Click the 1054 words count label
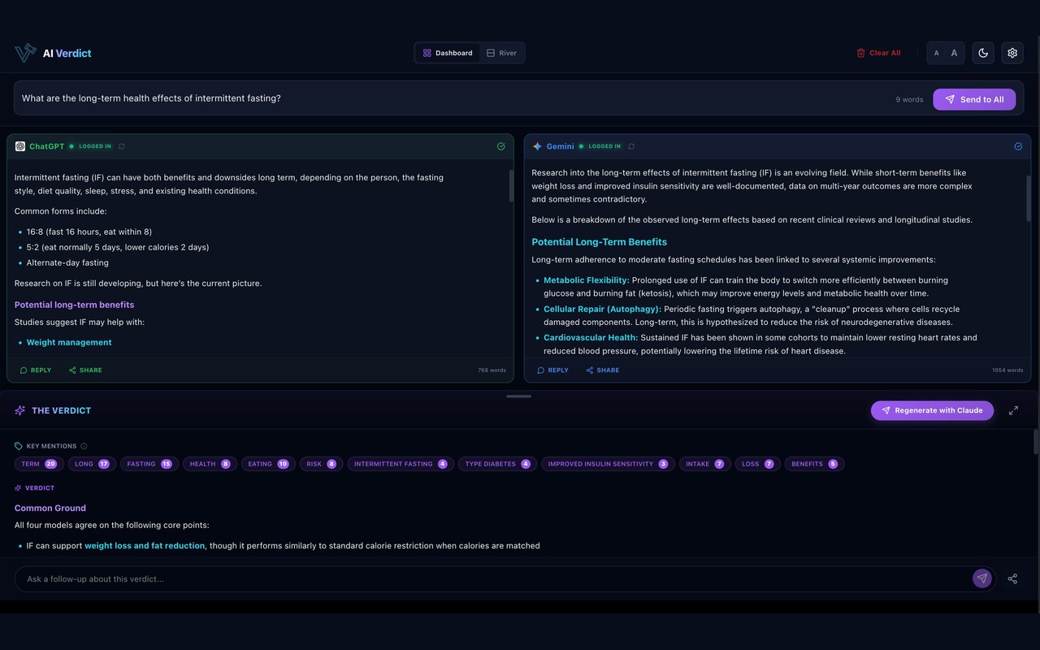1040x650 pixels. coord(1007,370)
